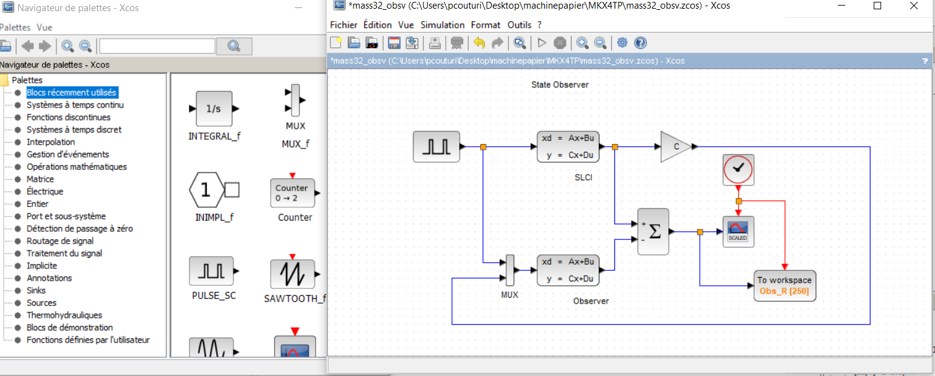Select the INIMPL_f block in palette

point(214,190)
